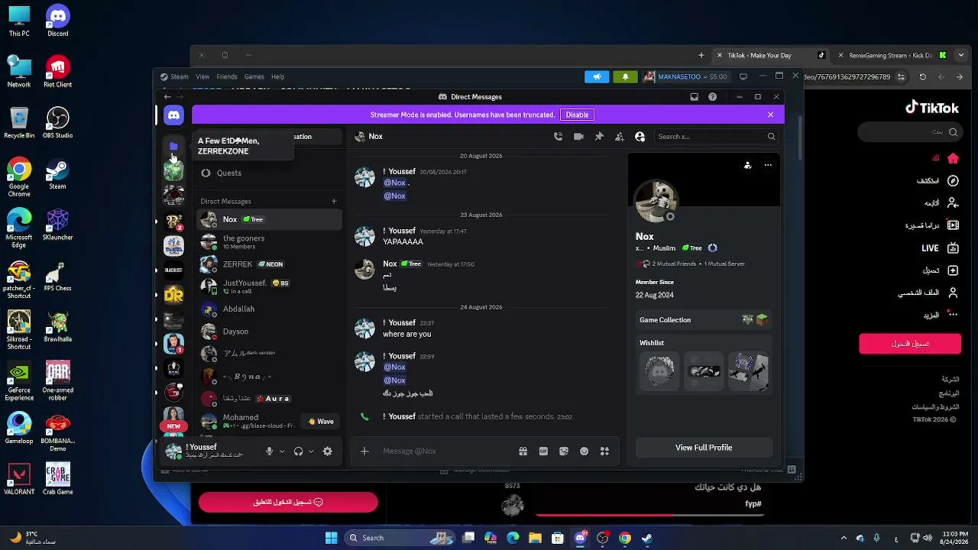Open the gooners group chat
The width and height of the screenshot is (978, 550).
click(269, 242)
